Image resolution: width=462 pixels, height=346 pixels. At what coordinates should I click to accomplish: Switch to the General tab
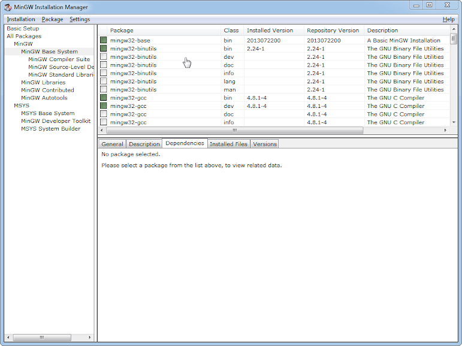point(112,144)
